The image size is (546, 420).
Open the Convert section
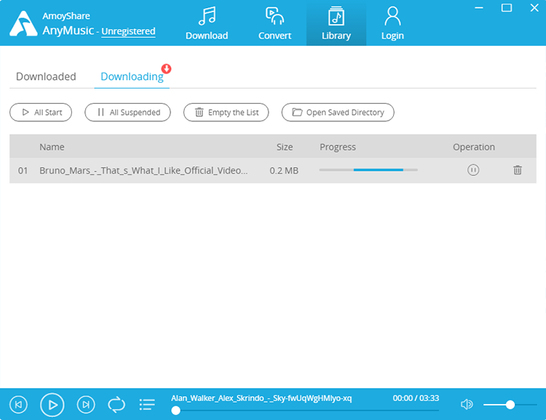(x=274, y=23)
